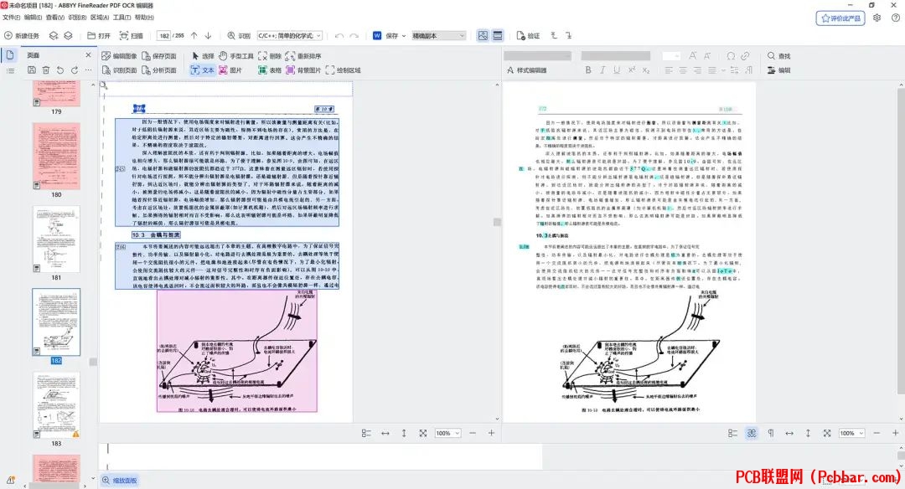Click 编辑 (Redact) in text toolbar
This screenshot has width=905, height=489.
778,70
